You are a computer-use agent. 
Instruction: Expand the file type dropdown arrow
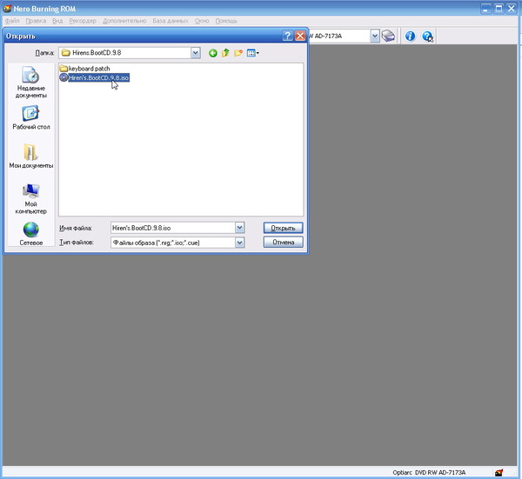pyautogui.click(x=240, y=243)
